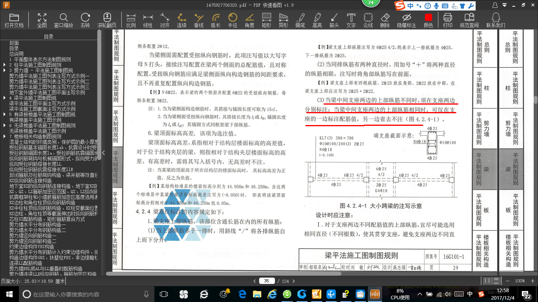
Task: Open File Explorer from the taskbar
Action: 257,294
